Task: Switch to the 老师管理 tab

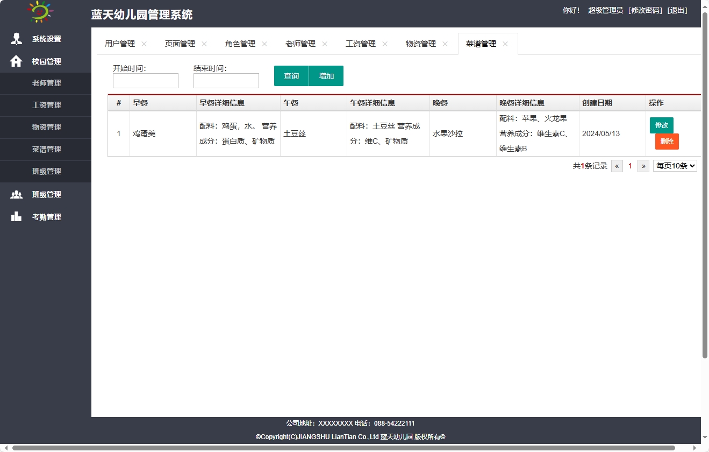Action: tap(300, 44)
